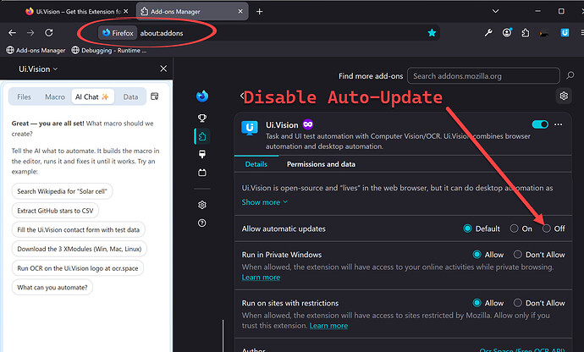
Task: Click the Firefox identity badge in URL bar
Action: 118,33
